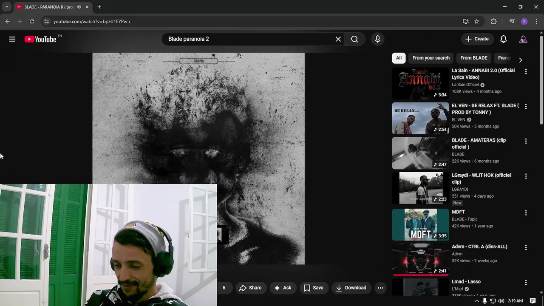Open options for LGraydi WLIT HOK video
This screenshot has width=544, height=306.
(526, 176)
